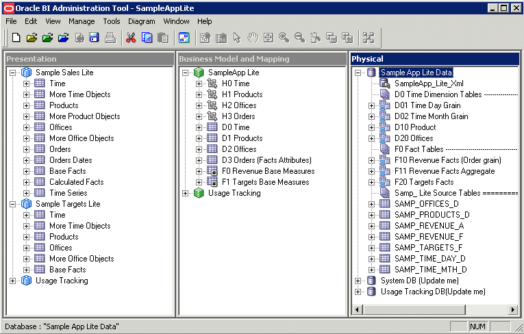Screen dimensions: 524x334
Task: Click the New Table diagram icon
Action: pyautogui.click(x=205, y=38)
